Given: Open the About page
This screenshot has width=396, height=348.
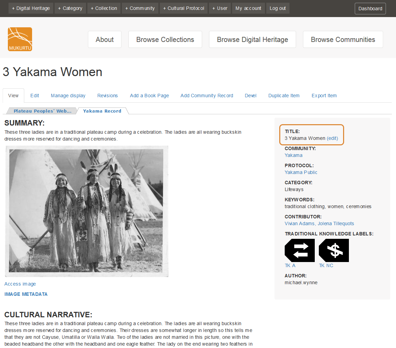Looking at the screenshot, I should 104,39.
